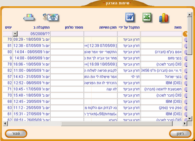Image resolution: width=195 pixels, height=141 pixels.
Task: Select the content cell אמר שישלח לי
Action: click(x=100, y=77)
